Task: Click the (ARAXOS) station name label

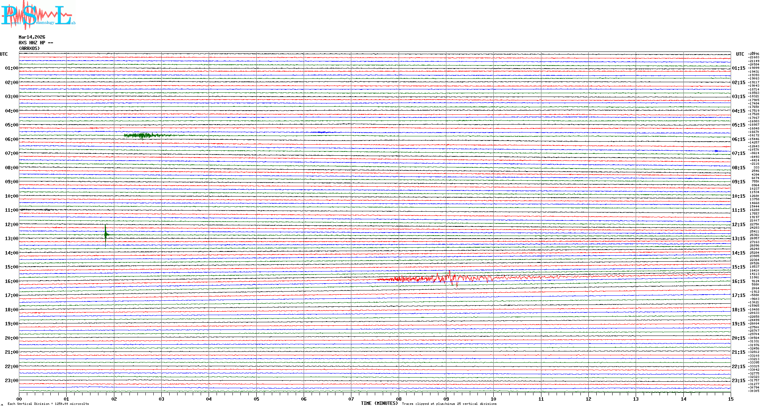Action: click(29, 48)
